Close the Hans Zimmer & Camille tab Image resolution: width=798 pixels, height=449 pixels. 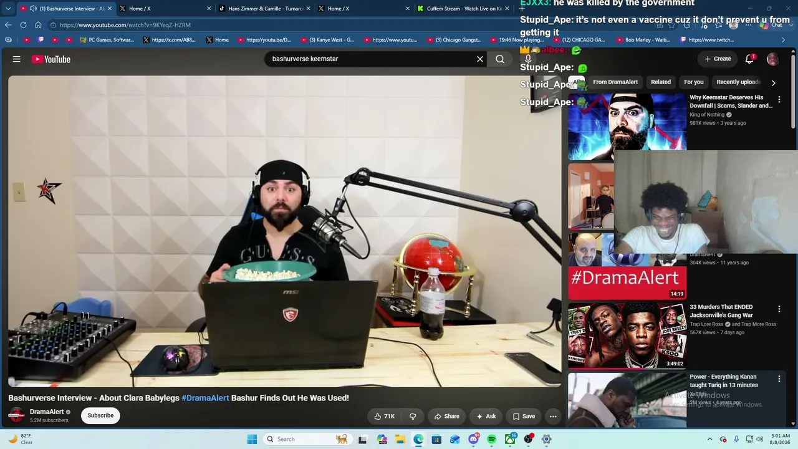(308, 9)
